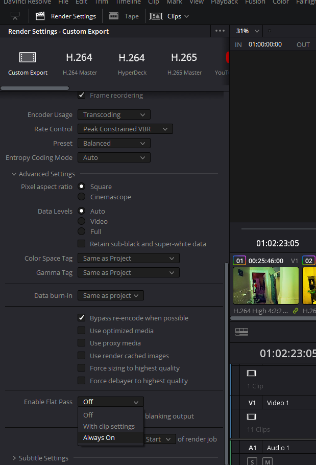Open the Timeline menu
The height and width of the screenshot is (465, 316).
pos(128,2)
